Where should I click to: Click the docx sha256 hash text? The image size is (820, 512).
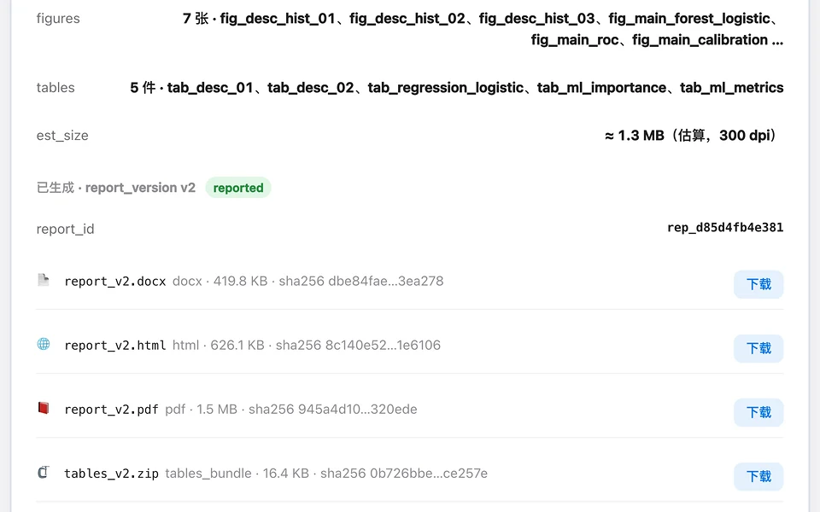tap(360, 281)
